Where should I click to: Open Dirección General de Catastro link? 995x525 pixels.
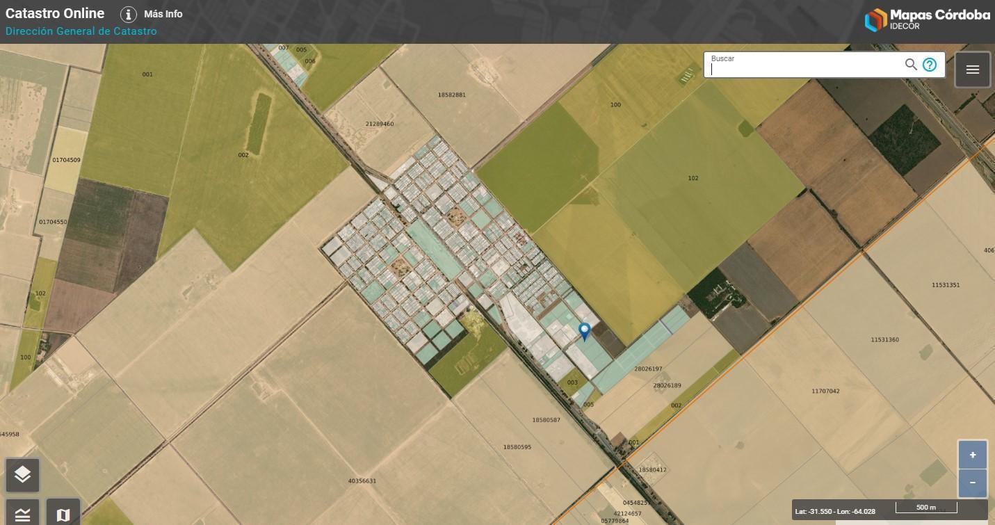pos(81,31)
